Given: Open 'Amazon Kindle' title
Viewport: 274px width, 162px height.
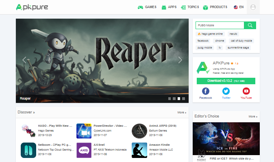Looking at the screenshot, I should (x=159, y=145).
